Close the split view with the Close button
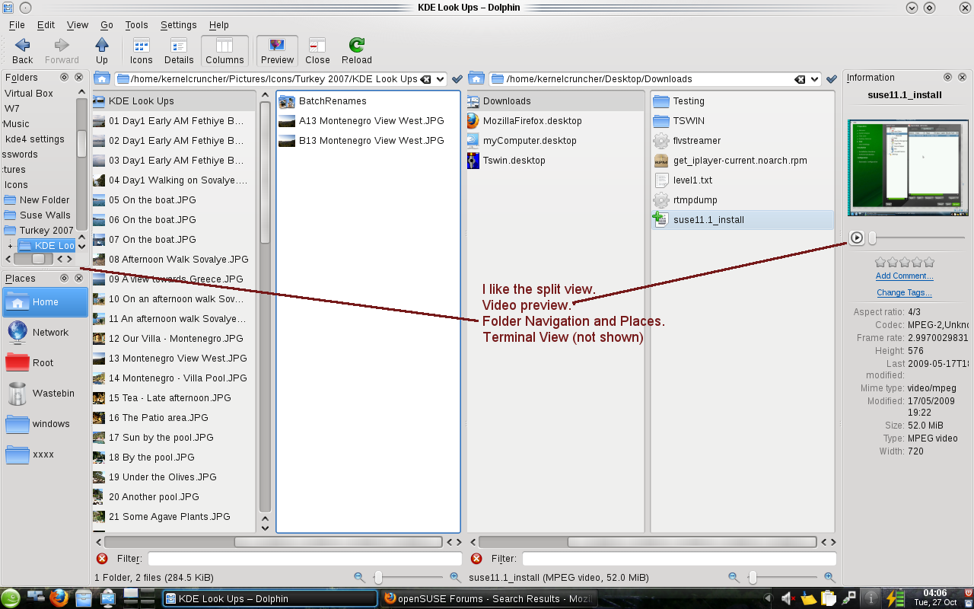The image size is (974, 609). point(317,51)
